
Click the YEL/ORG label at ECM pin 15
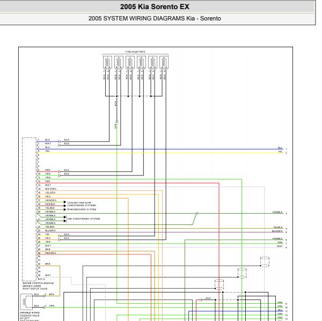[50, 193]
